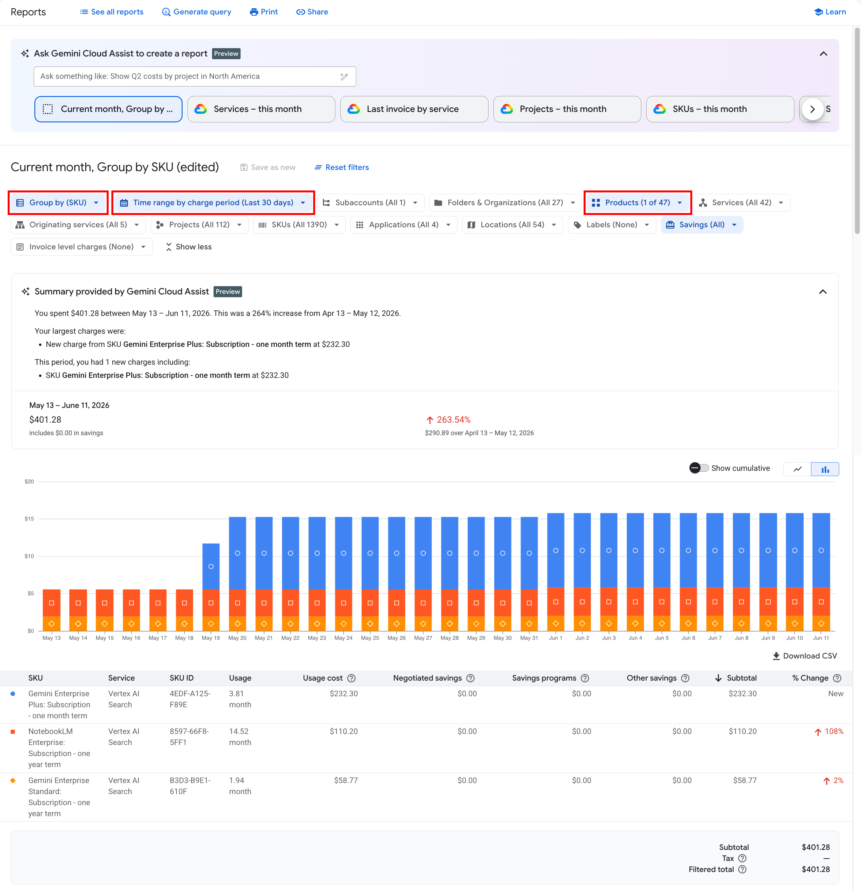
Task: Open Projects (All 112) filter
Action: [x=199, y=225]
